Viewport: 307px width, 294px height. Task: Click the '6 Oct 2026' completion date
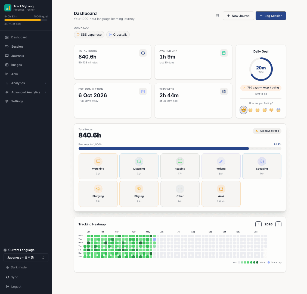point(93,95)
